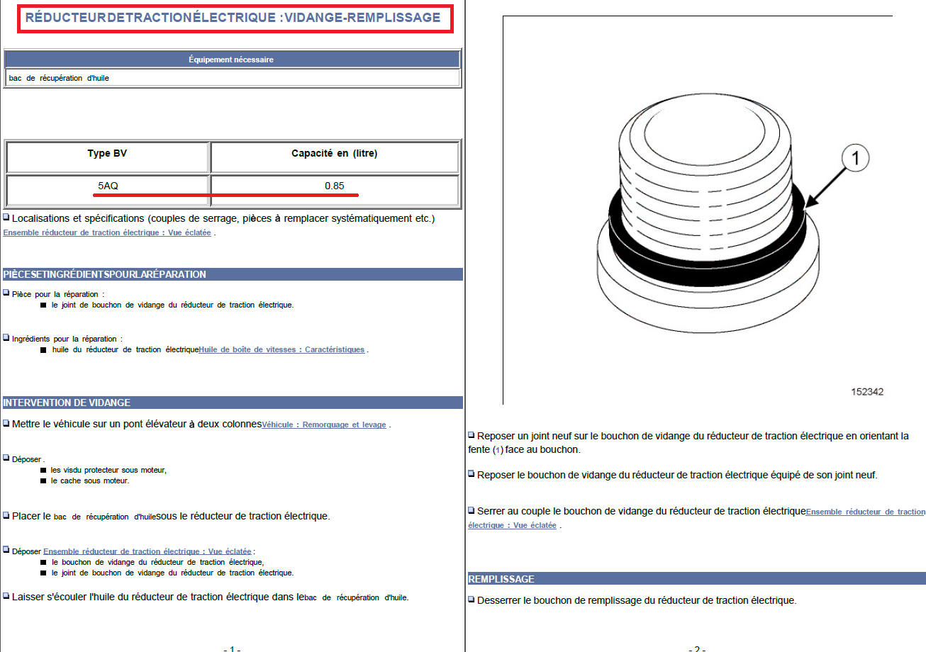Select the 5AQ gearbox type cell
This screenshot has height=652, width=926.
pyautogui.click(x=108, y=186)
